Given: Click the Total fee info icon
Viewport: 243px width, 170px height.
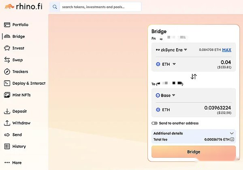Looking at the screenshot, I should tap(232, 139).
